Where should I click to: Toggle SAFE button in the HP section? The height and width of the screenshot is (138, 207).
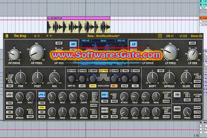pyautogui.click(x=59, y=43)
